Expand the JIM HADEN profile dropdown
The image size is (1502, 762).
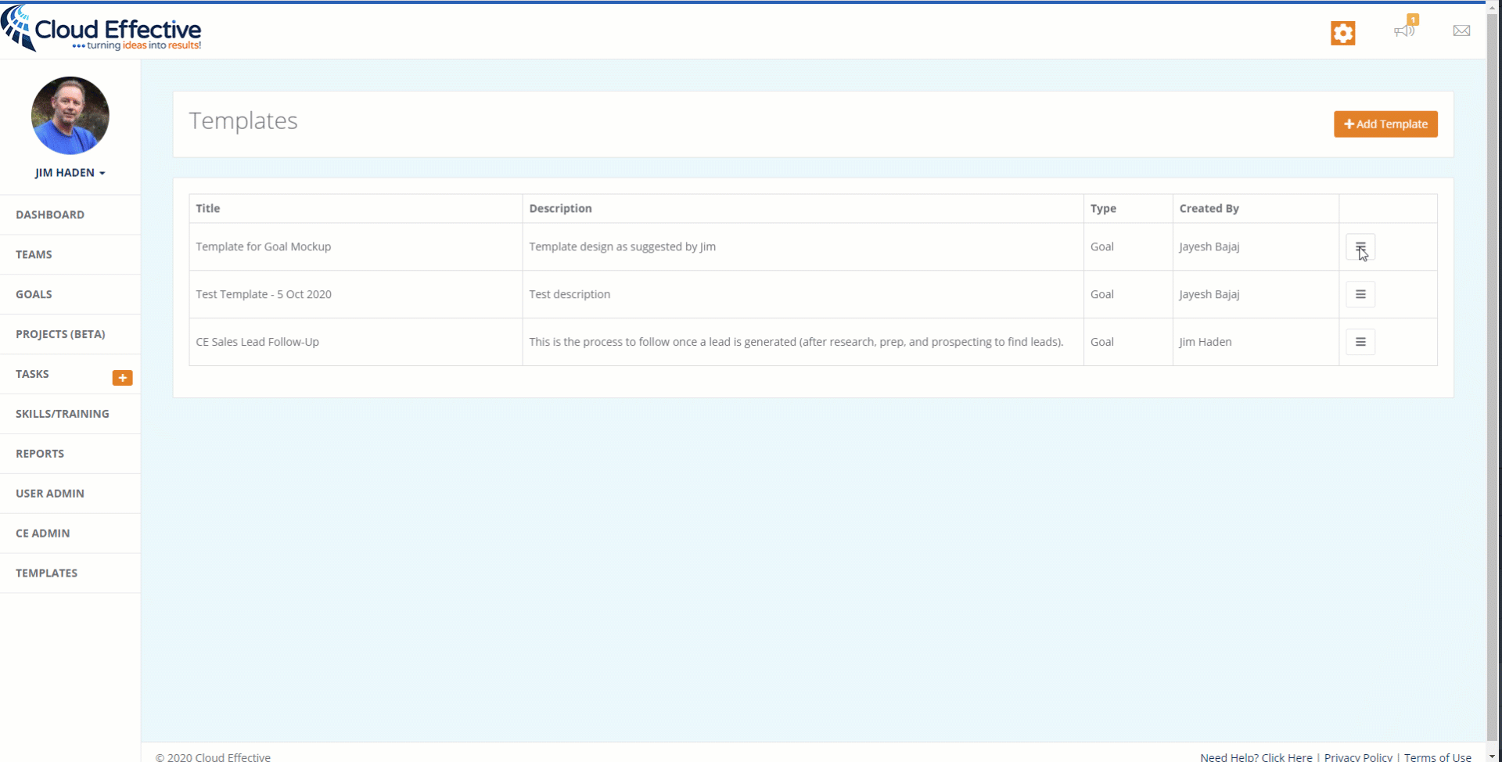pyautogui.click(x=70, y=172)
